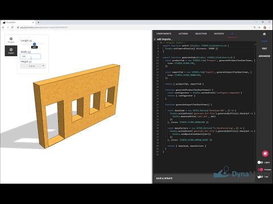
Task: Toggle the Lights switch
Action: 260,162
